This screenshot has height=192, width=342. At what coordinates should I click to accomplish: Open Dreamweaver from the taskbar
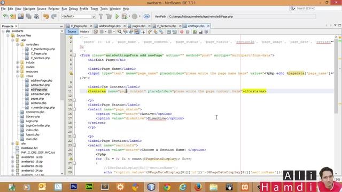89,187
